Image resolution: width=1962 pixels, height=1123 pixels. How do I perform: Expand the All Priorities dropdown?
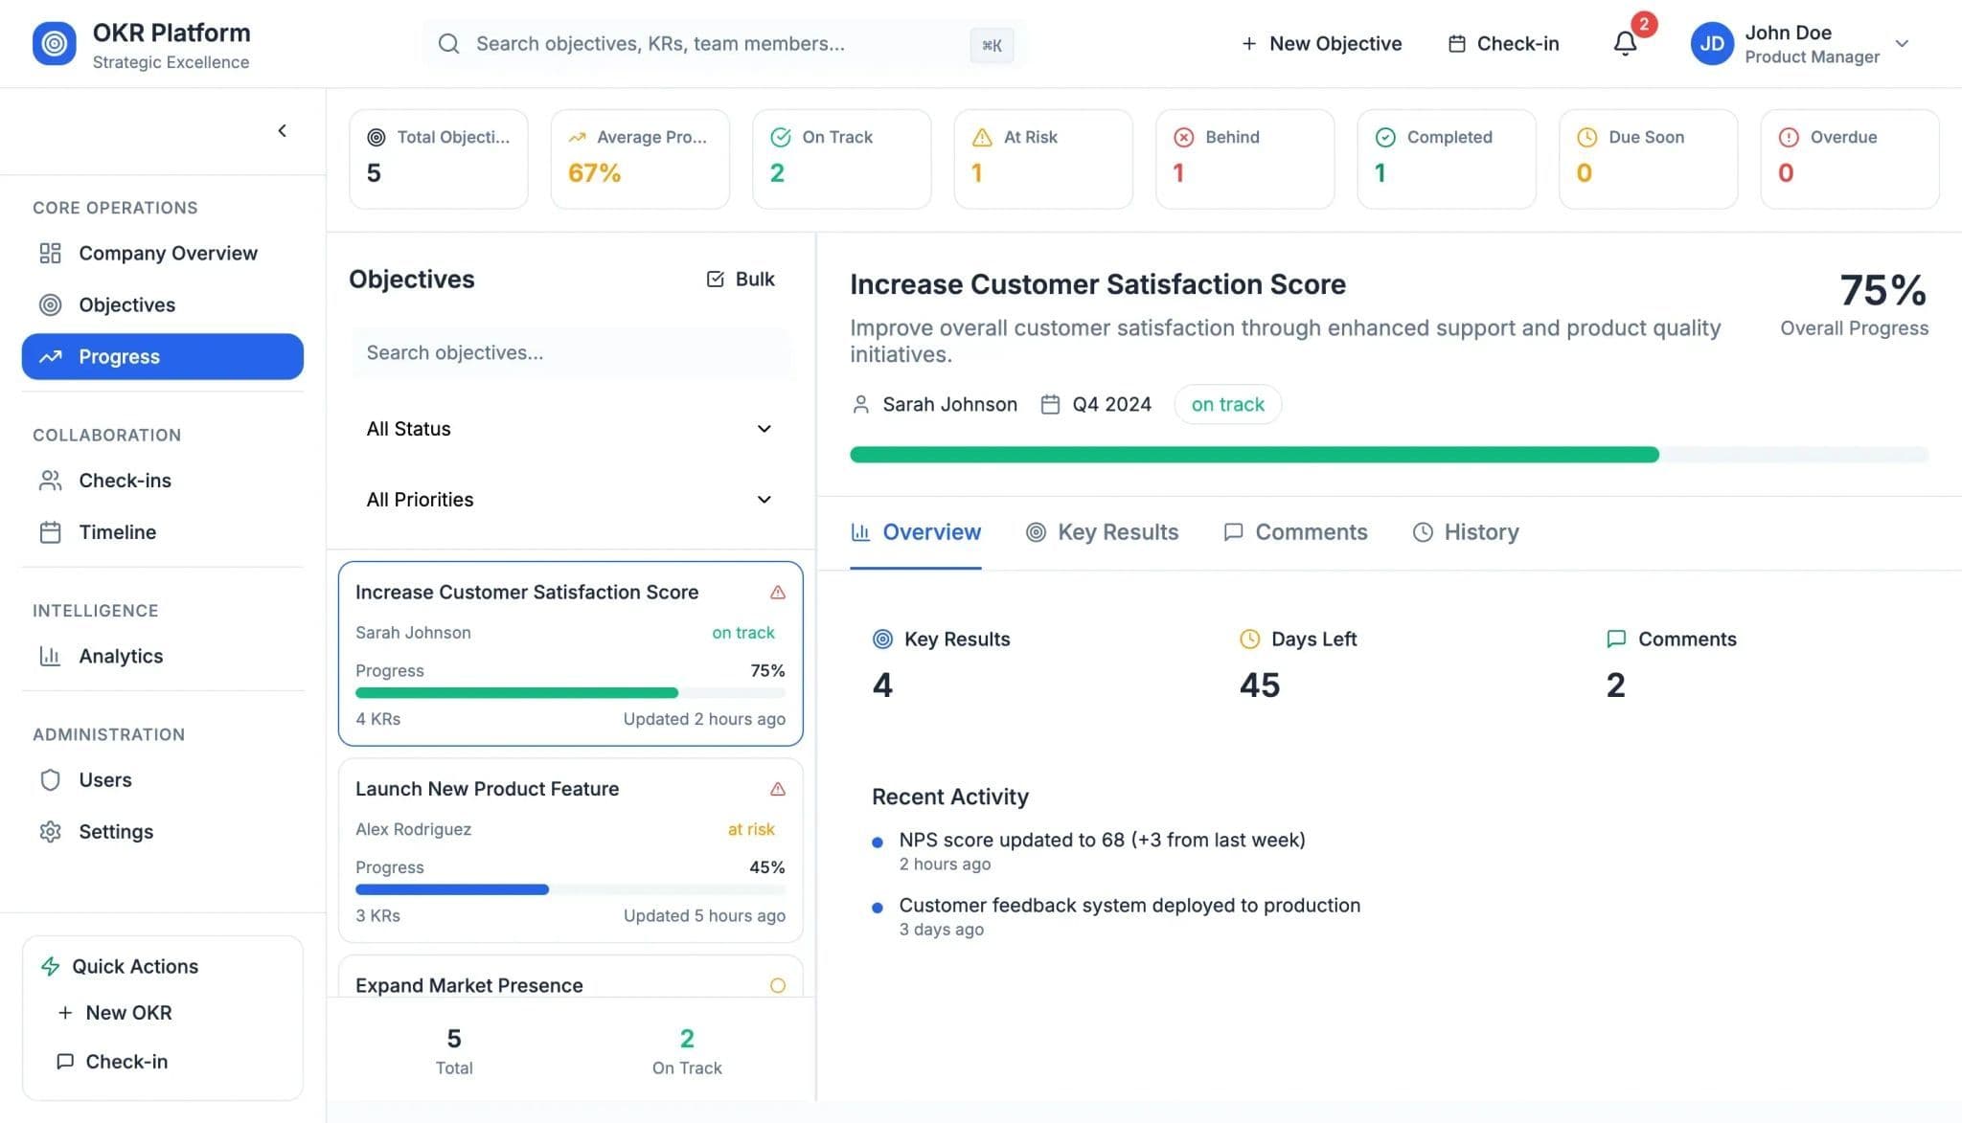pos(570,500)
